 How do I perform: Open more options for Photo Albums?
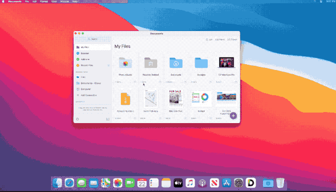pyautogui.click(x=135, y=82)
